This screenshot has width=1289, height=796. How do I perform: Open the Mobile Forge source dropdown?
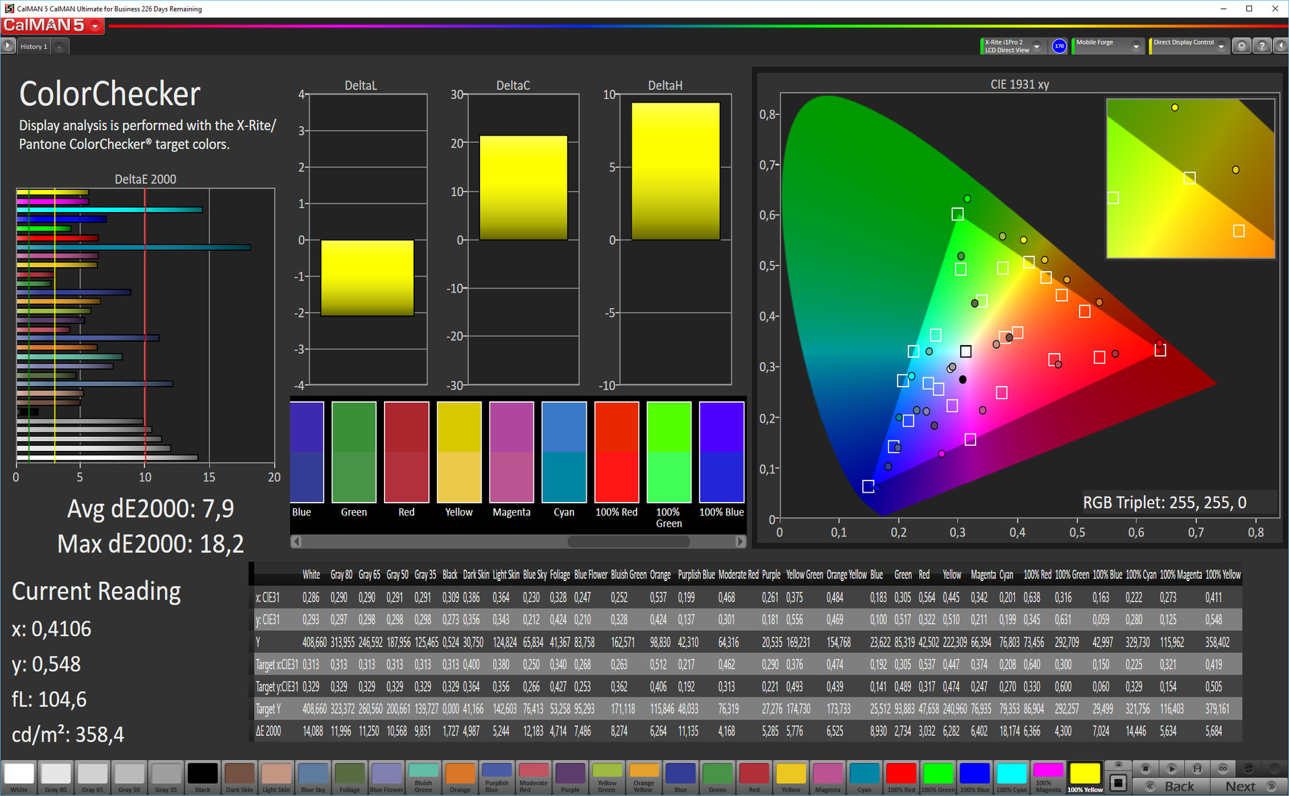coord(1136,46)
